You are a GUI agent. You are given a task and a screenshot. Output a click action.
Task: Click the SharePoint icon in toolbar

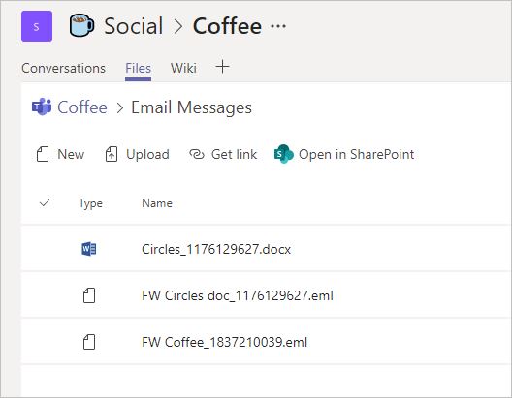(x=283, y=154)
